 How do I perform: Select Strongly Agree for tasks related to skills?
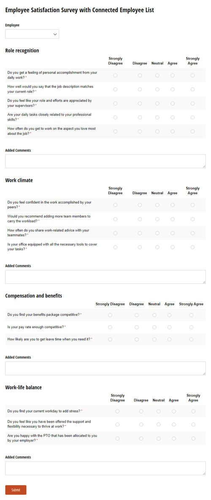click(192, 117)
